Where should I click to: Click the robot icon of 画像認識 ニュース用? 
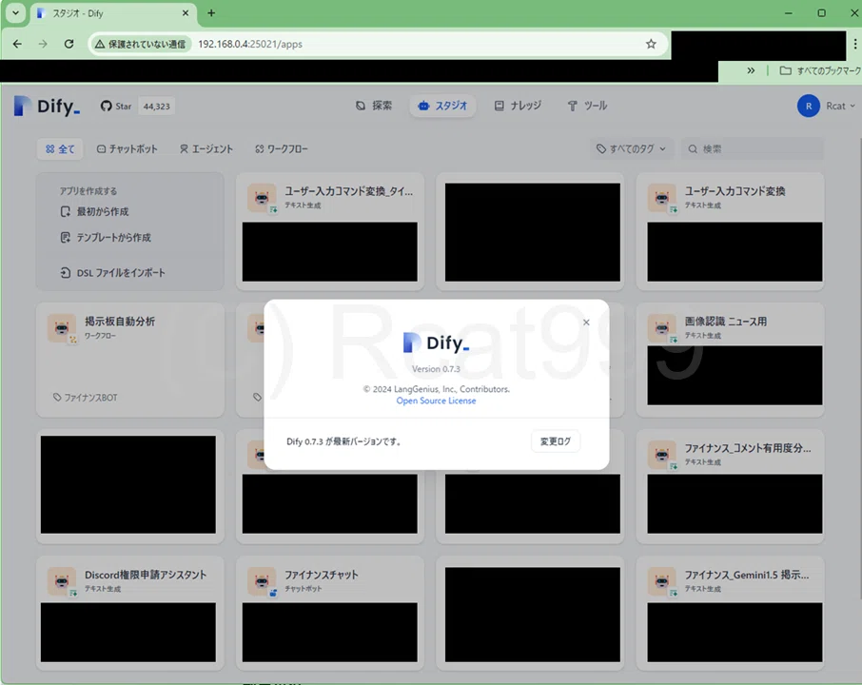pyautogui.click(x=662, y=328)
